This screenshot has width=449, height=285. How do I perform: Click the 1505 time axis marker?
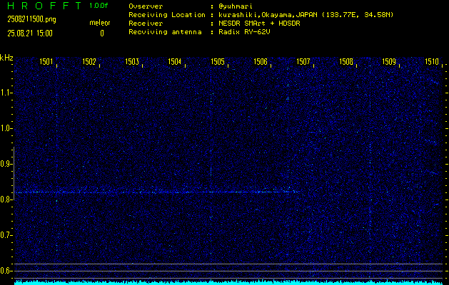pos(218,62)
